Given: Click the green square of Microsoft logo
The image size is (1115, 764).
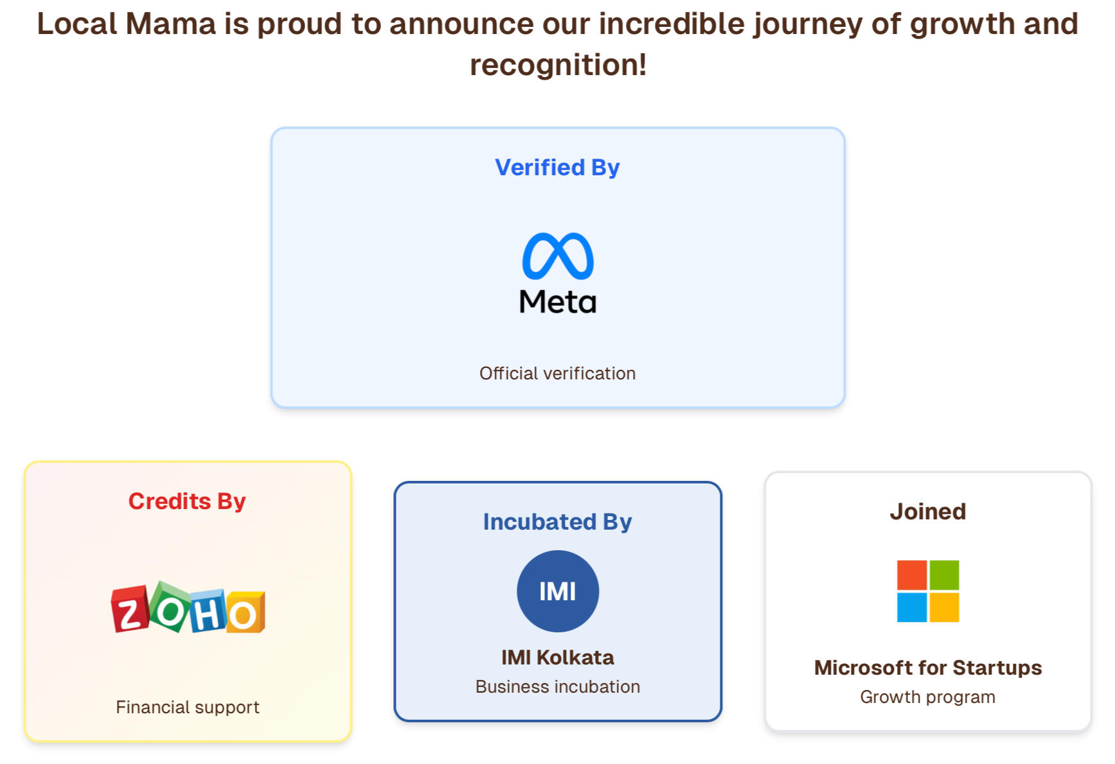Looking at the screenshot, I should tap(944, 575).
